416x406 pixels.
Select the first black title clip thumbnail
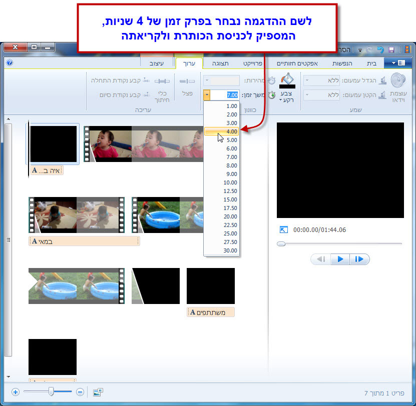click(54, 144)
